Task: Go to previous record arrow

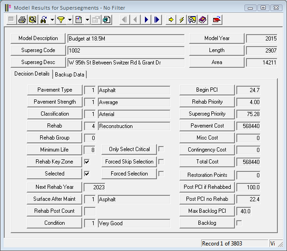Action: pyautogui.click(x=135, y=19)
